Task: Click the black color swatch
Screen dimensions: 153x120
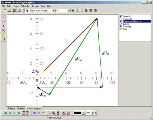Action: tap(77, 113)
